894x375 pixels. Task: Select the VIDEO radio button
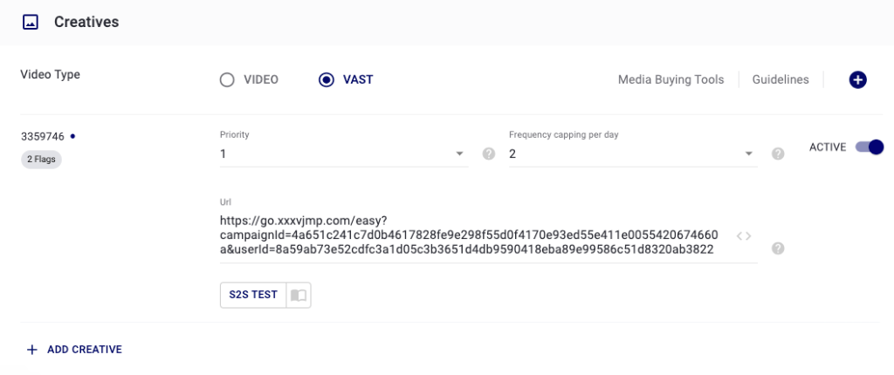(227, 80)
